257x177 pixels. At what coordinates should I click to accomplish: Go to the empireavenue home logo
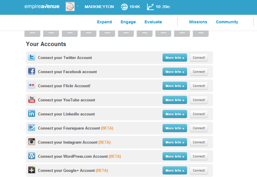point(42,6)
